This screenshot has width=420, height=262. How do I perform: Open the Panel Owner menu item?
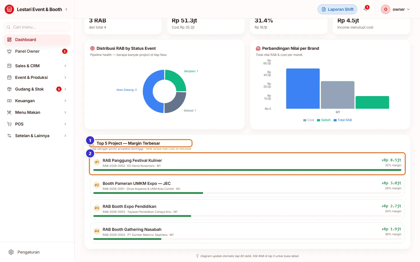tap(37, 51)
